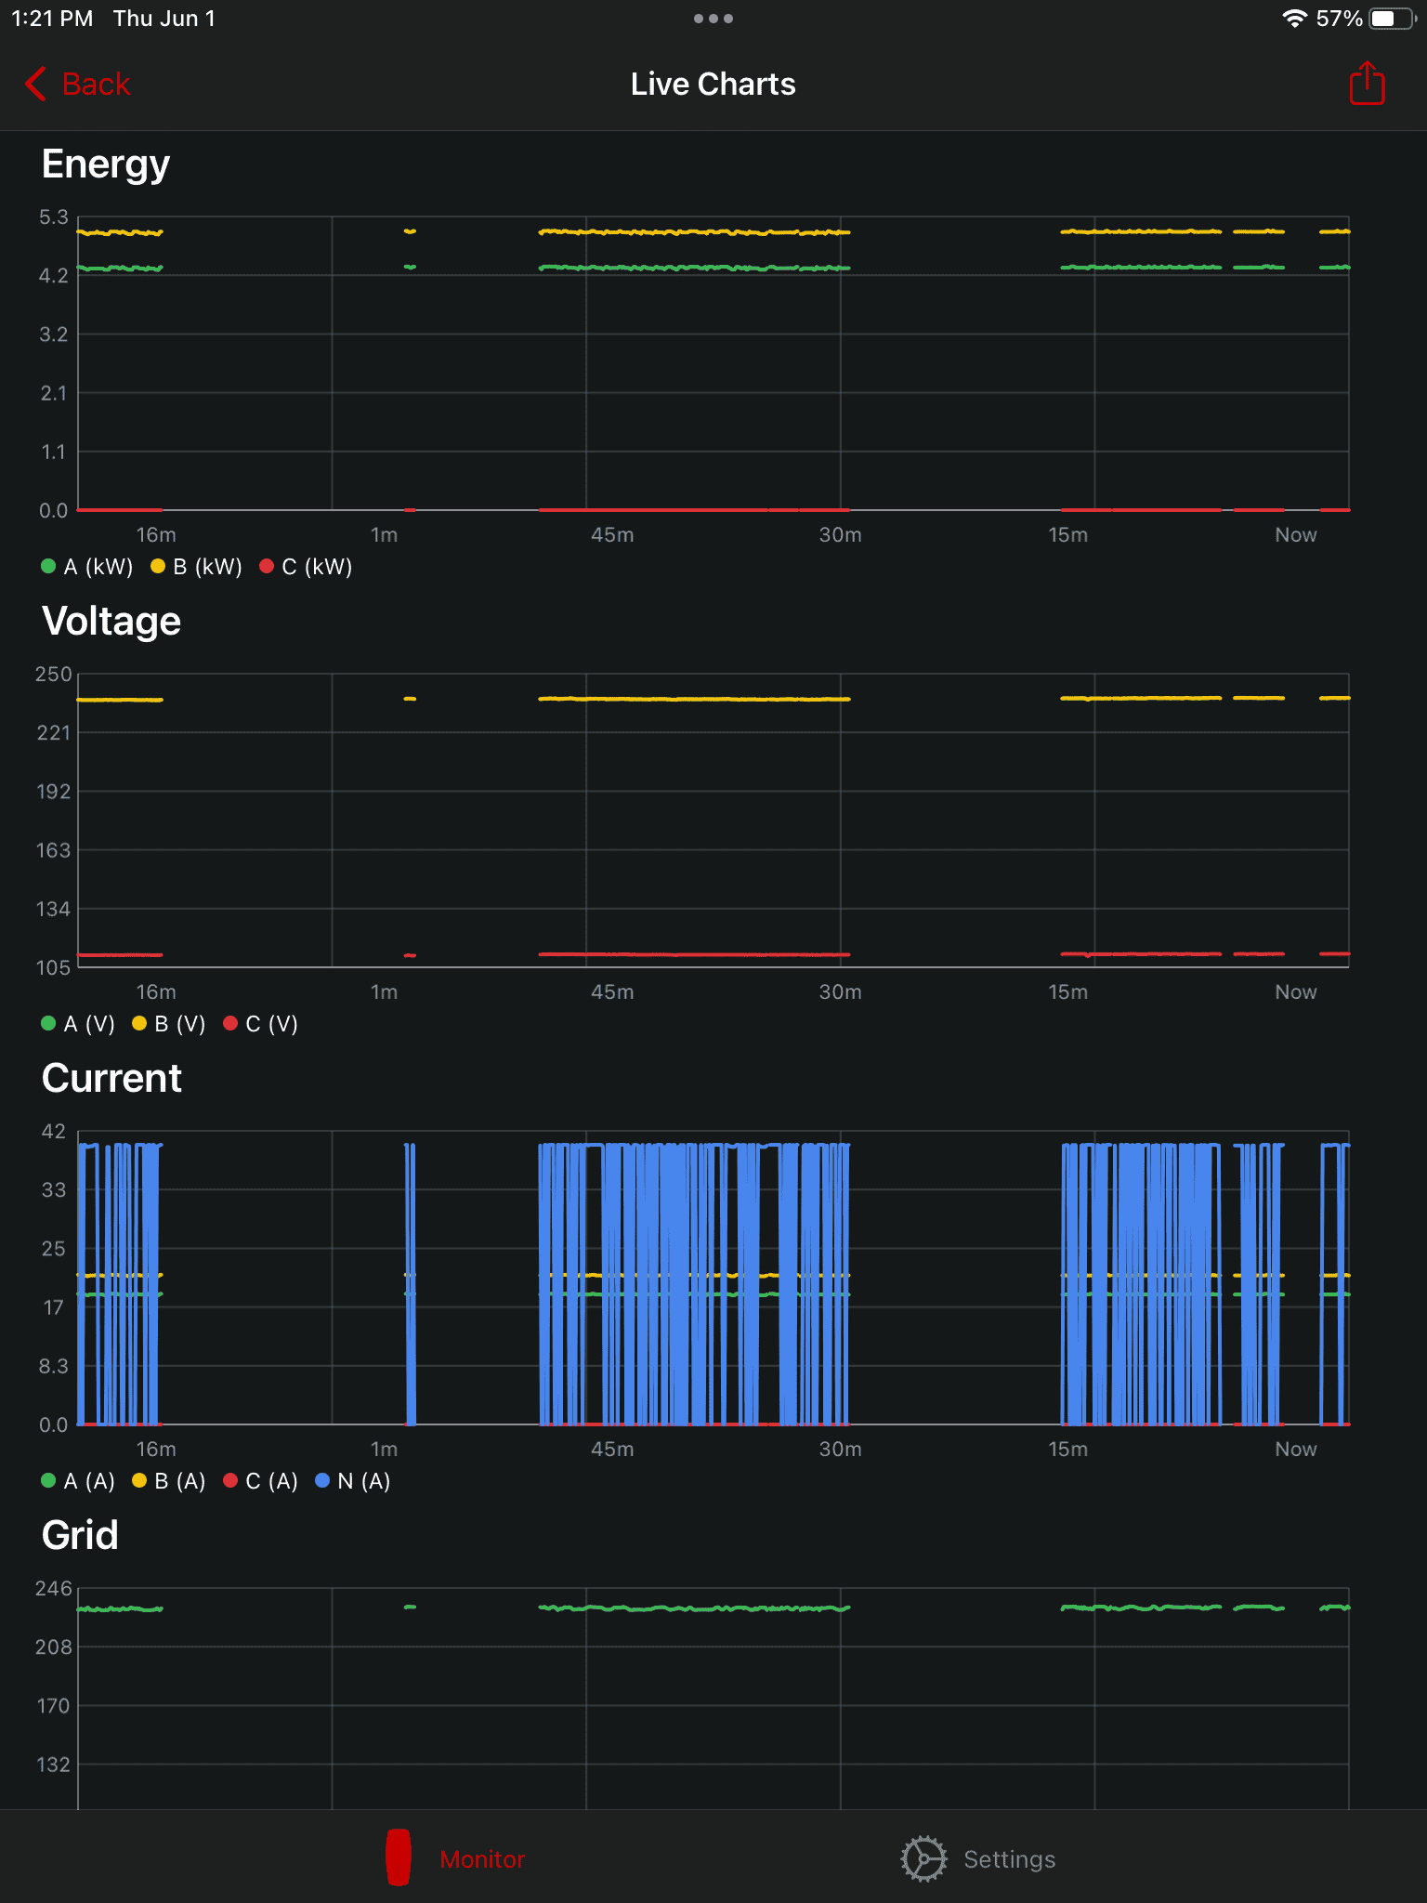
Task: Click the Live Charts title
Action: [713, 84]
